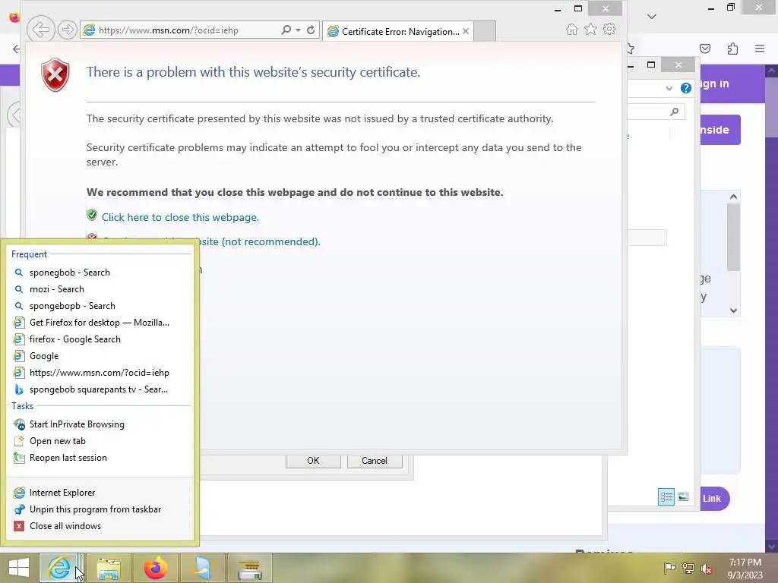
Task: Open https://www.msn.com/?ocid=iehp jump list entry
Action: point(101,372)
